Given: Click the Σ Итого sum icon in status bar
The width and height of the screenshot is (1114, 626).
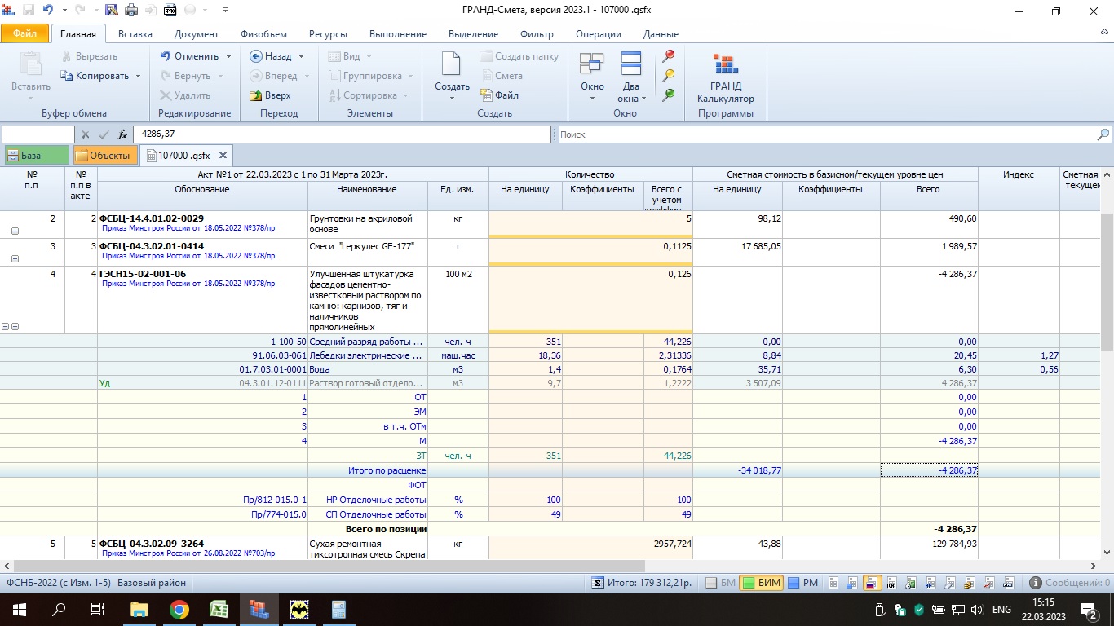Looking at the screenshot, I should click(599, 583).
